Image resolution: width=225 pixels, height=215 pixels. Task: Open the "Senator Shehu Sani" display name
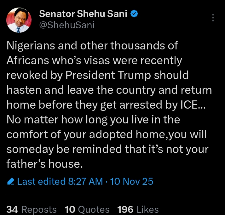pyautogui.click(x=83, y=14)
